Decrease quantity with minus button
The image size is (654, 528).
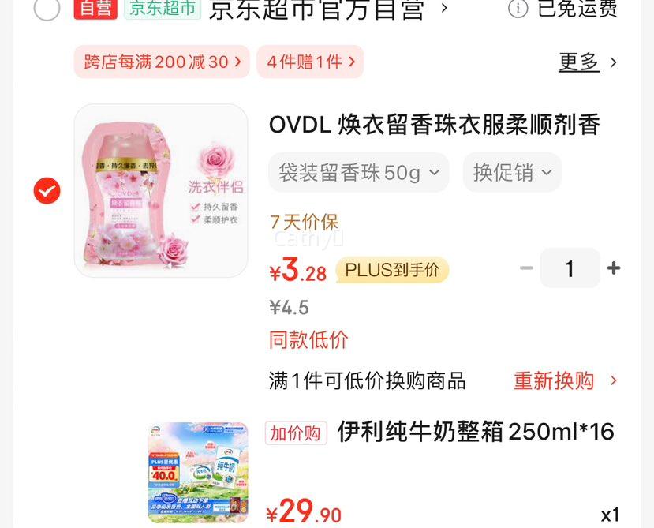point(526,268)
